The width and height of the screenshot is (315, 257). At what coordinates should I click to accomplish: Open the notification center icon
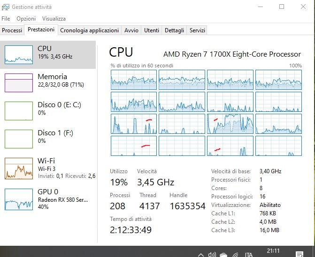(x=300, y=254)
